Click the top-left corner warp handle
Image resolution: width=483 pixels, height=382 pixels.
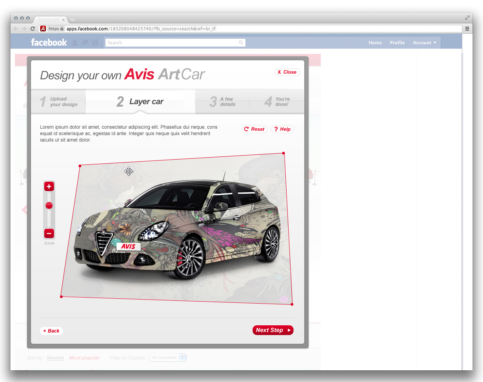point(80,166)
